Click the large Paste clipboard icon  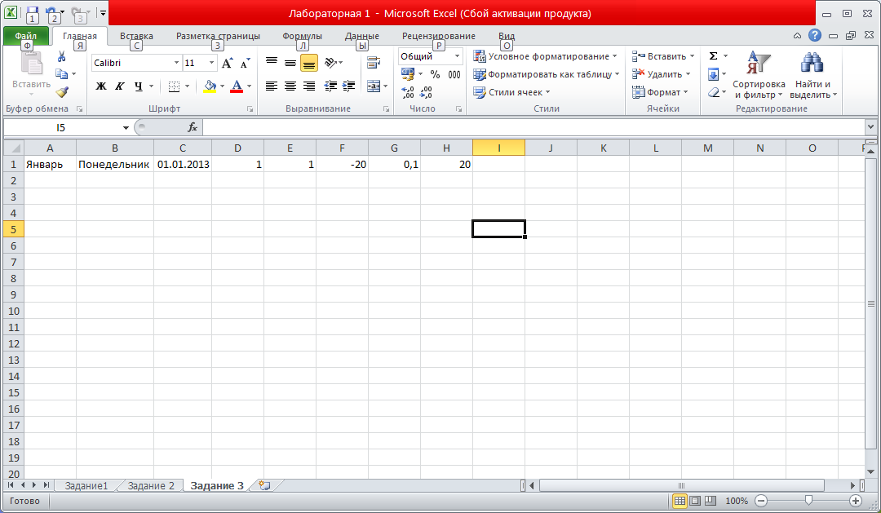pyautogui.click(x=32, y=64)
